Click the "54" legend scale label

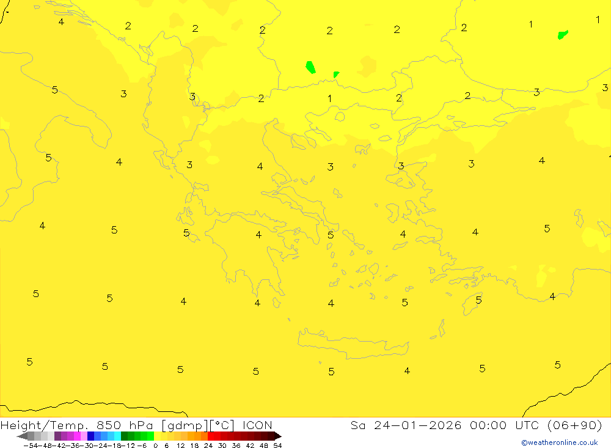pyautogui.click(x=277, y=446)
